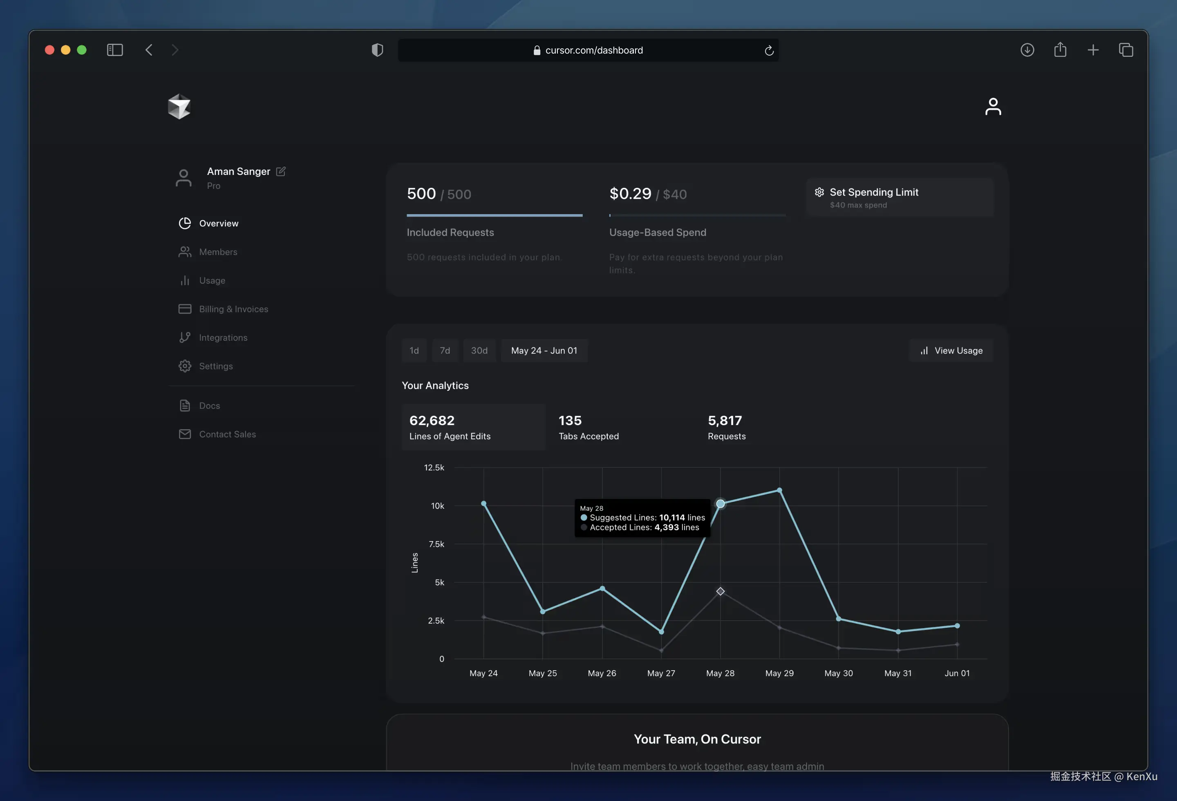This screenshot has height=801, width=1177.
Task: Click the Share icon in Safari toolbar
Action: 1060,50
